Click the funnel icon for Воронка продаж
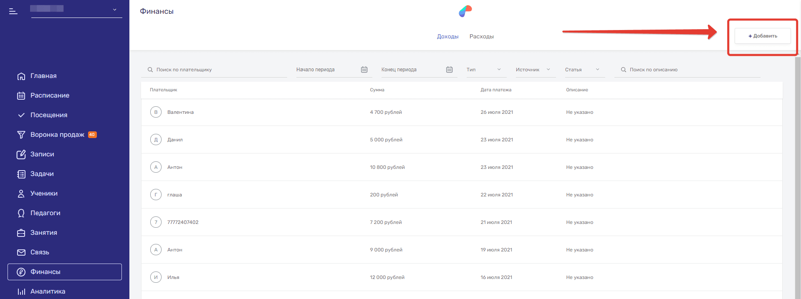The image size is (801, 299). click(21, 135)
